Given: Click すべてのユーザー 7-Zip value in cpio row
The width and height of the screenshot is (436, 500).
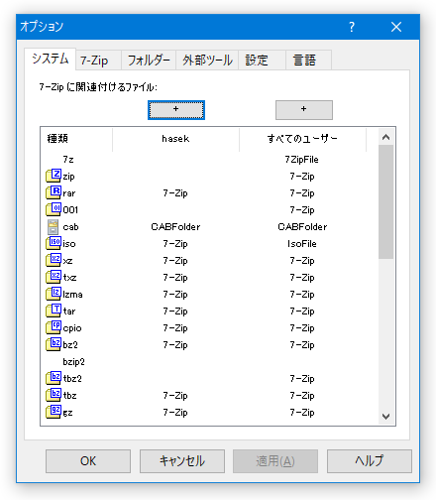Looking at the screenshot, I should pos(302,328).
